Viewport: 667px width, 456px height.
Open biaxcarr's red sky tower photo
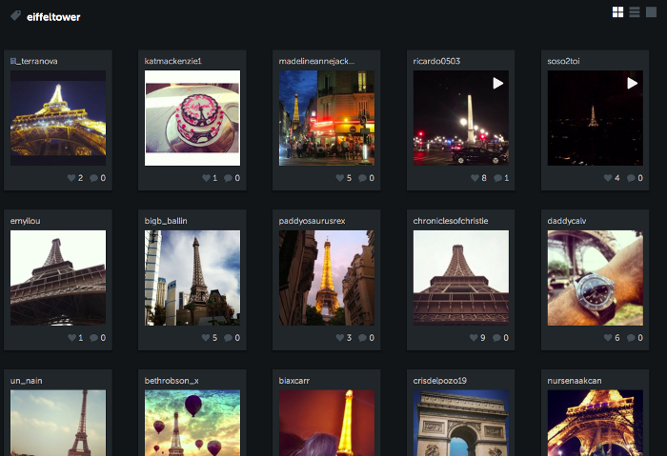(x=327, y=423)
